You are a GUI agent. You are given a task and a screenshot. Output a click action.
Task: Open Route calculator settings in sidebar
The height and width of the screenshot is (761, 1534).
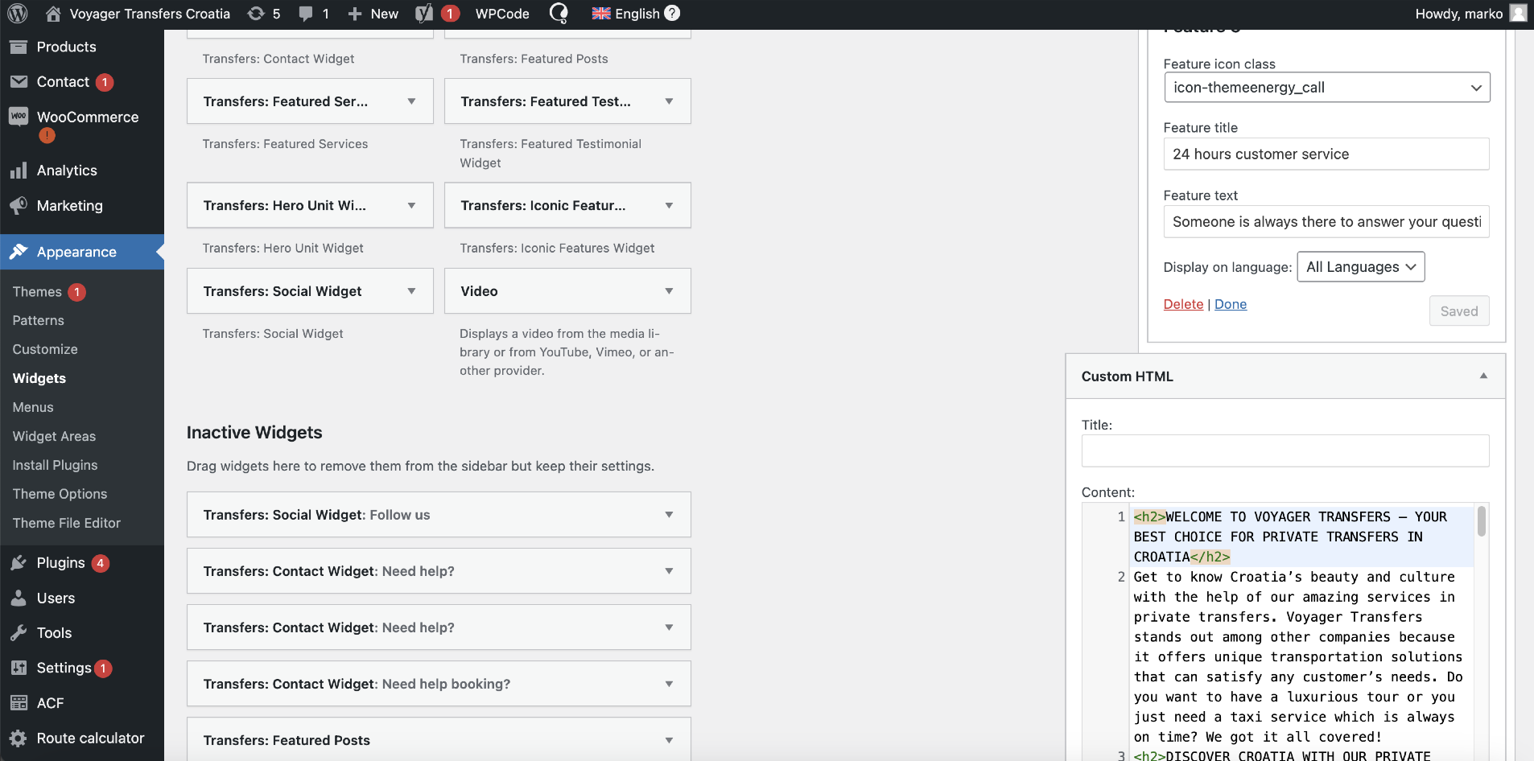pos(90,738)
